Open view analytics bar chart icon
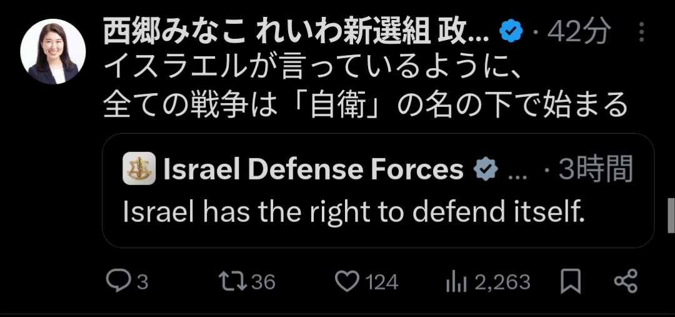 point(457,283)
